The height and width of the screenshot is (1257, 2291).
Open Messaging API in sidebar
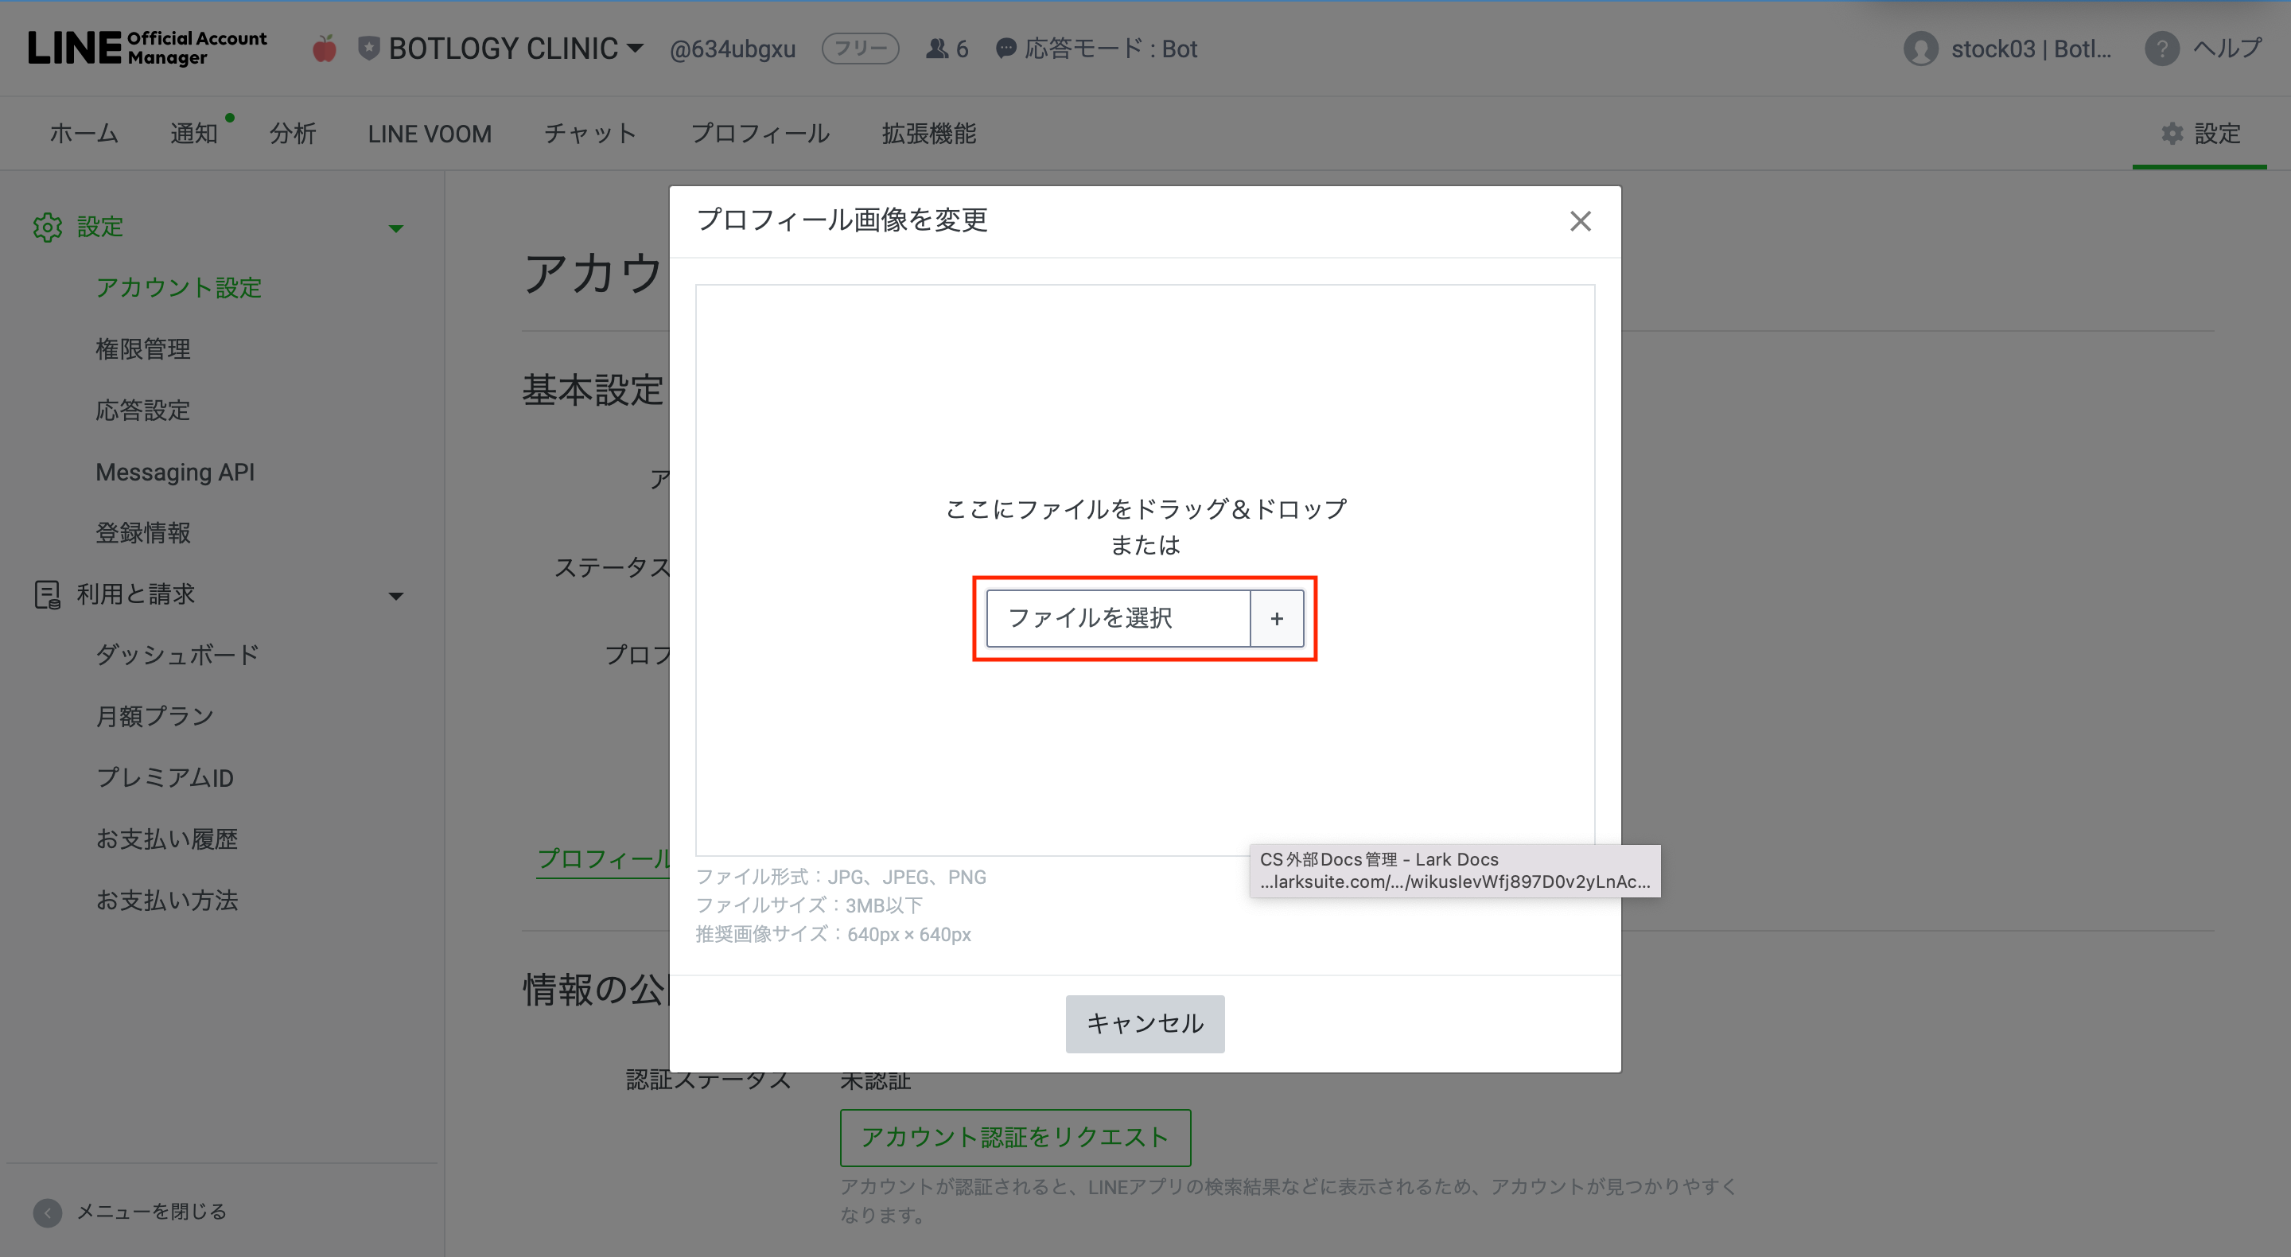175,472
